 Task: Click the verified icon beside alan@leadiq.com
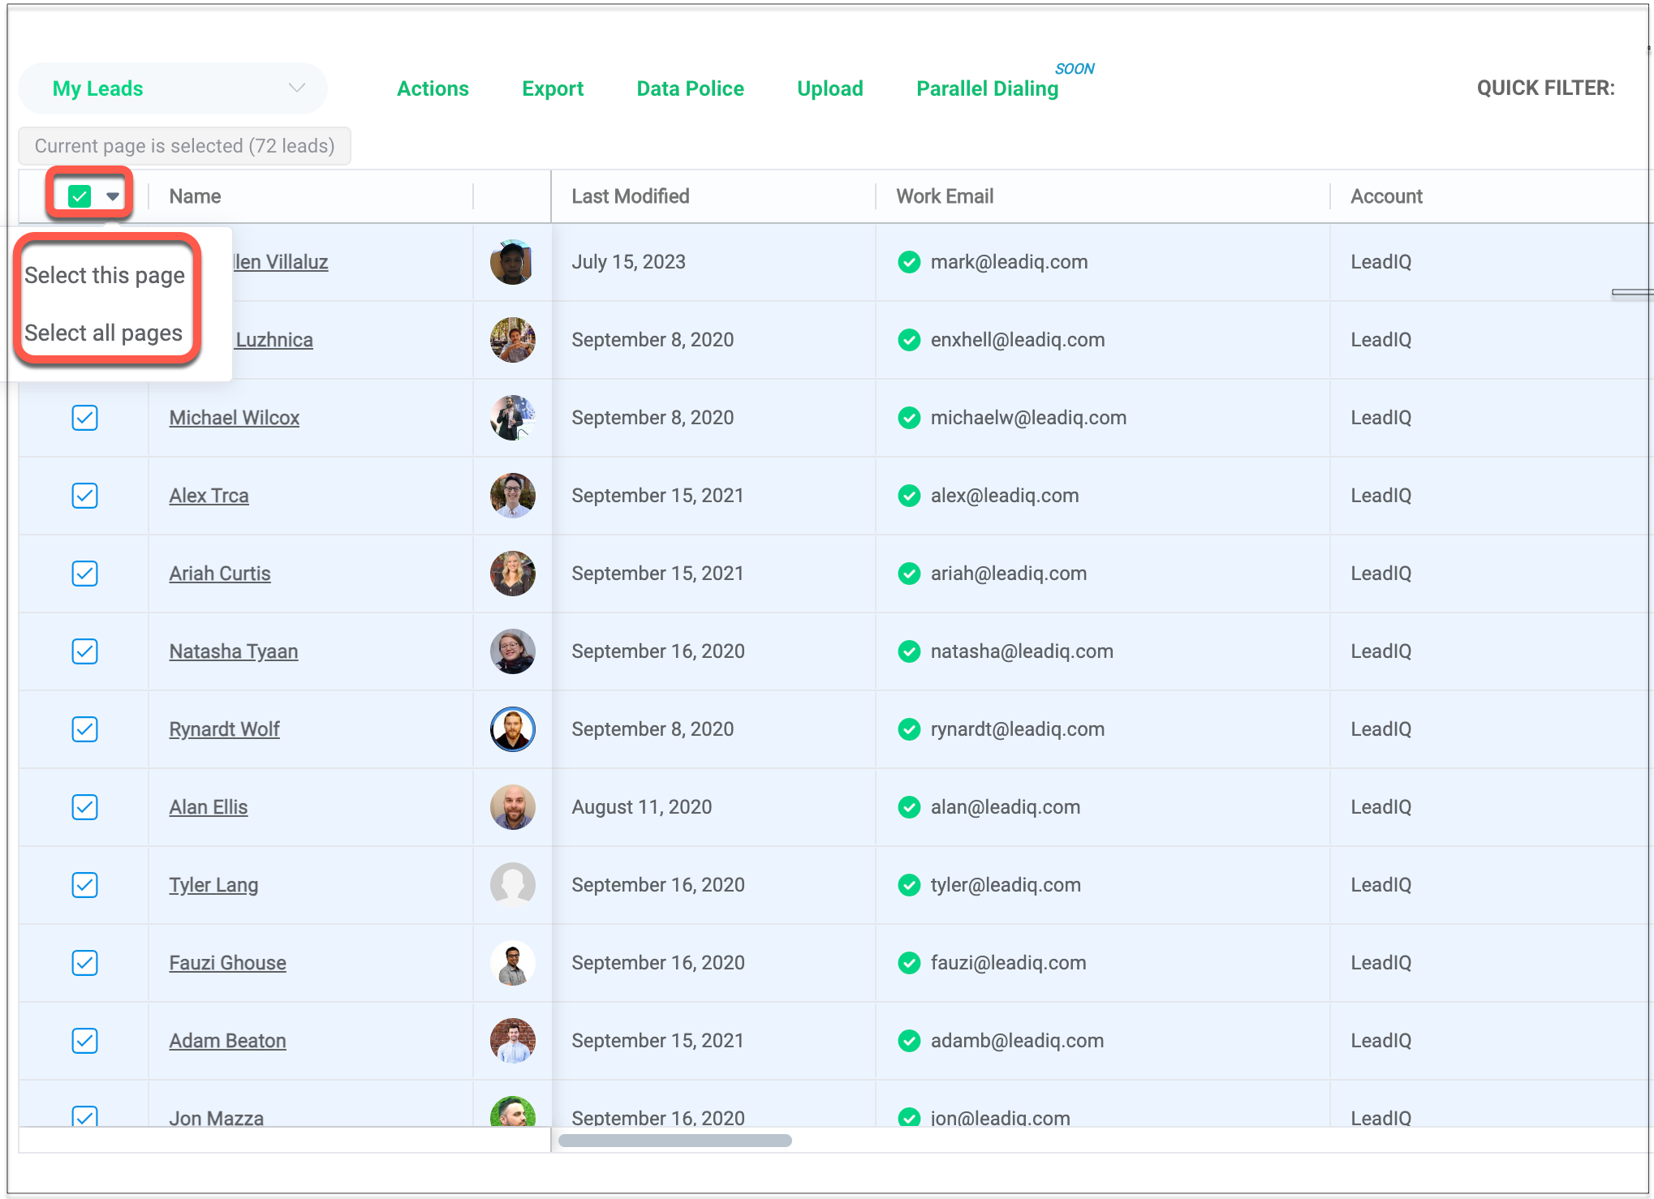909,807
